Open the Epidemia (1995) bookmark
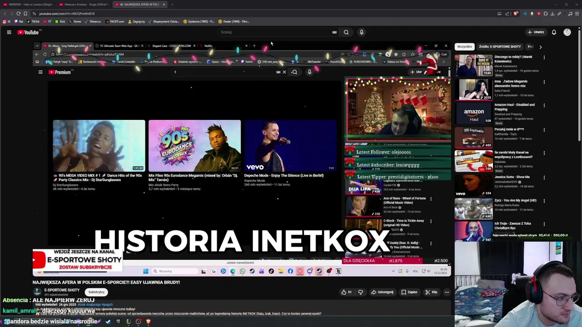582x327 pixels. coord(198,21)
